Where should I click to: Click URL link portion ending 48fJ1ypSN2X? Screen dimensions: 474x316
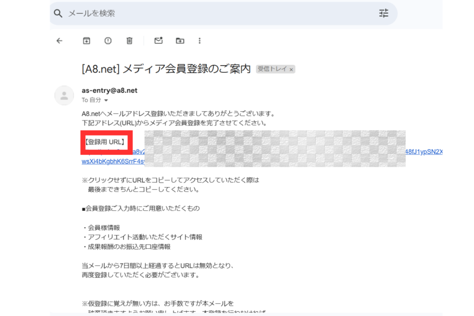tap(424, 152)
